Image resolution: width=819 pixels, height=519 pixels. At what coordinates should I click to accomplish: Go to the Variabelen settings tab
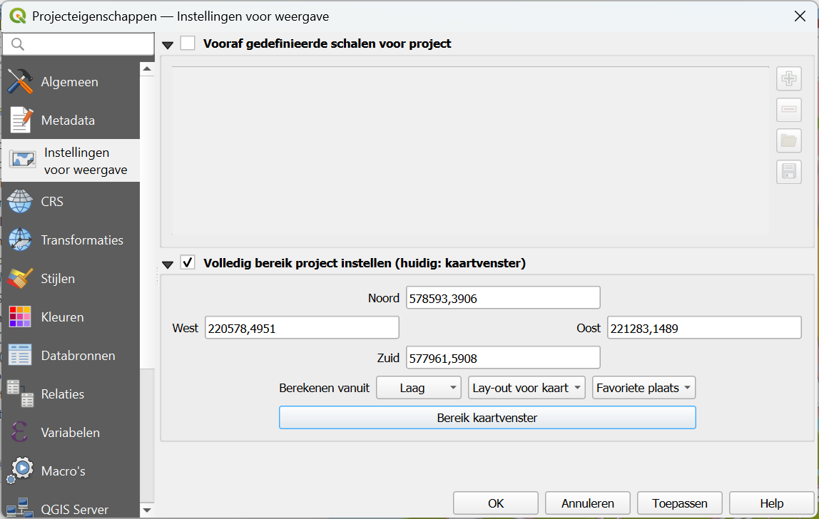pos(70,433)
